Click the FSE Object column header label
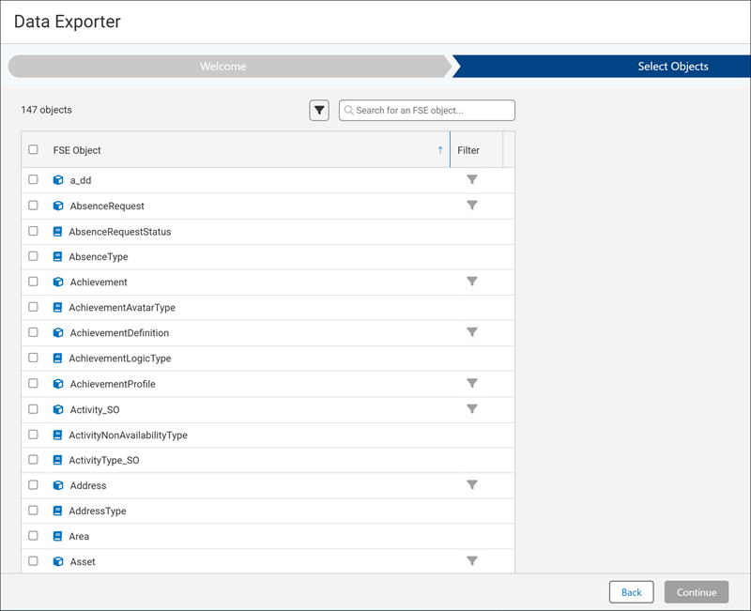 point(77,150)
